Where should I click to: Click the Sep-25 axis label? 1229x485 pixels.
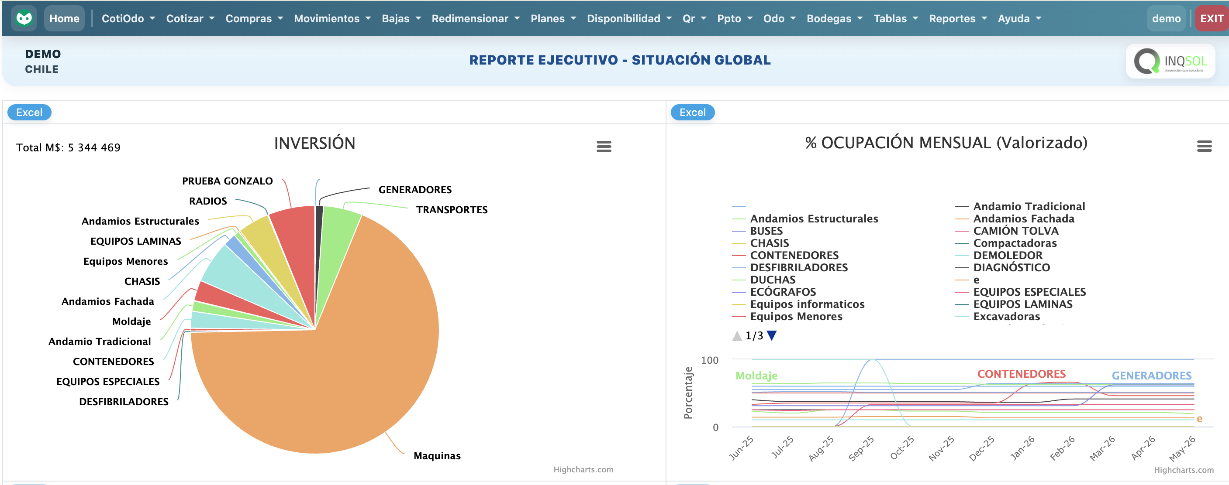[861, 448]
